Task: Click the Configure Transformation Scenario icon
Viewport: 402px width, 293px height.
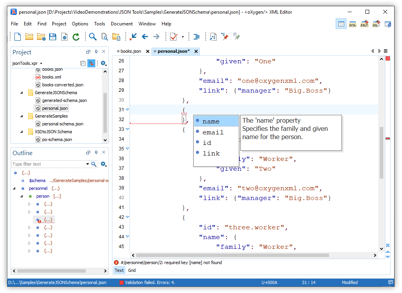Action: tap(213, 37)
